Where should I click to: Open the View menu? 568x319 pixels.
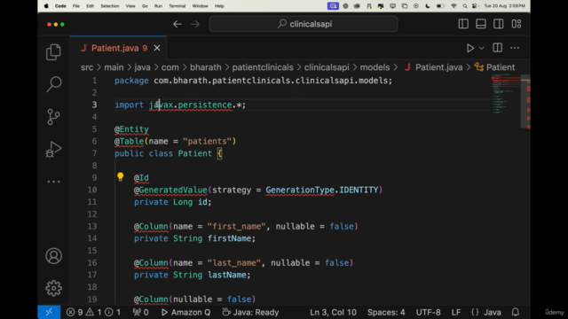[x=130, y=6]
